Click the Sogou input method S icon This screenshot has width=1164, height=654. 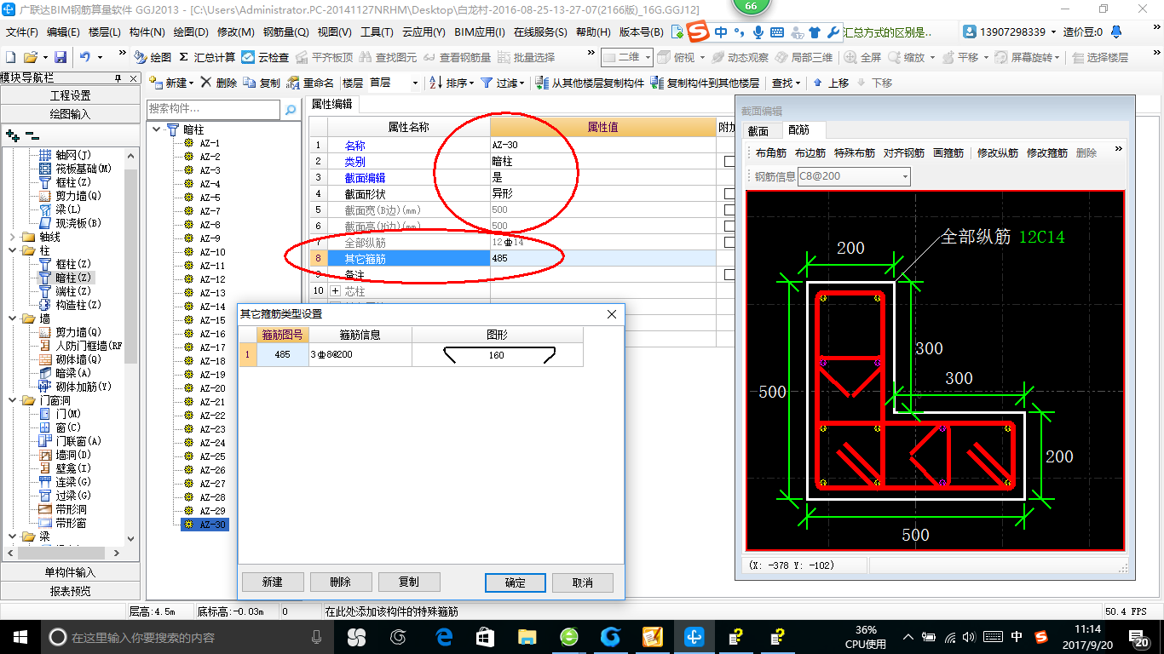[x=699, y=32]
